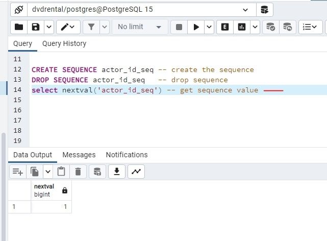Expand the execute options arrow
This screenshot has width=327, height=241.
click(209, 27)
